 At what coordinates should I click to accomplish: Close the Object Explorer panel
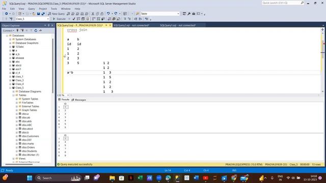(x=52, y=25)
